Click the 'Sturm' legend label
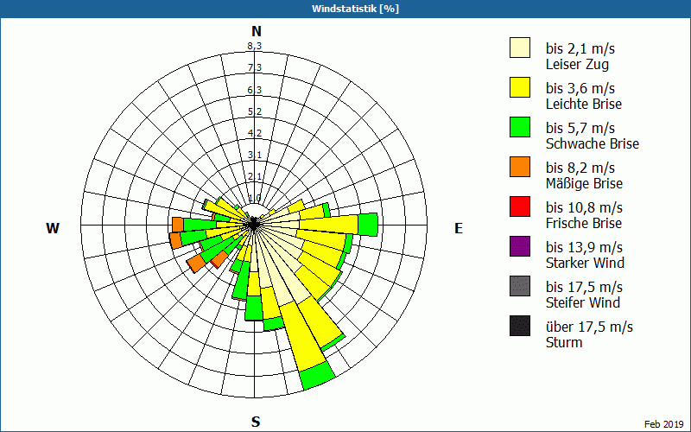 564,342
